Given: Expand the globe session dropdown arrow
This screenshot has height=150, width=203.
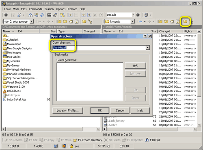Looking at the screenshot, I should (151, 15).
